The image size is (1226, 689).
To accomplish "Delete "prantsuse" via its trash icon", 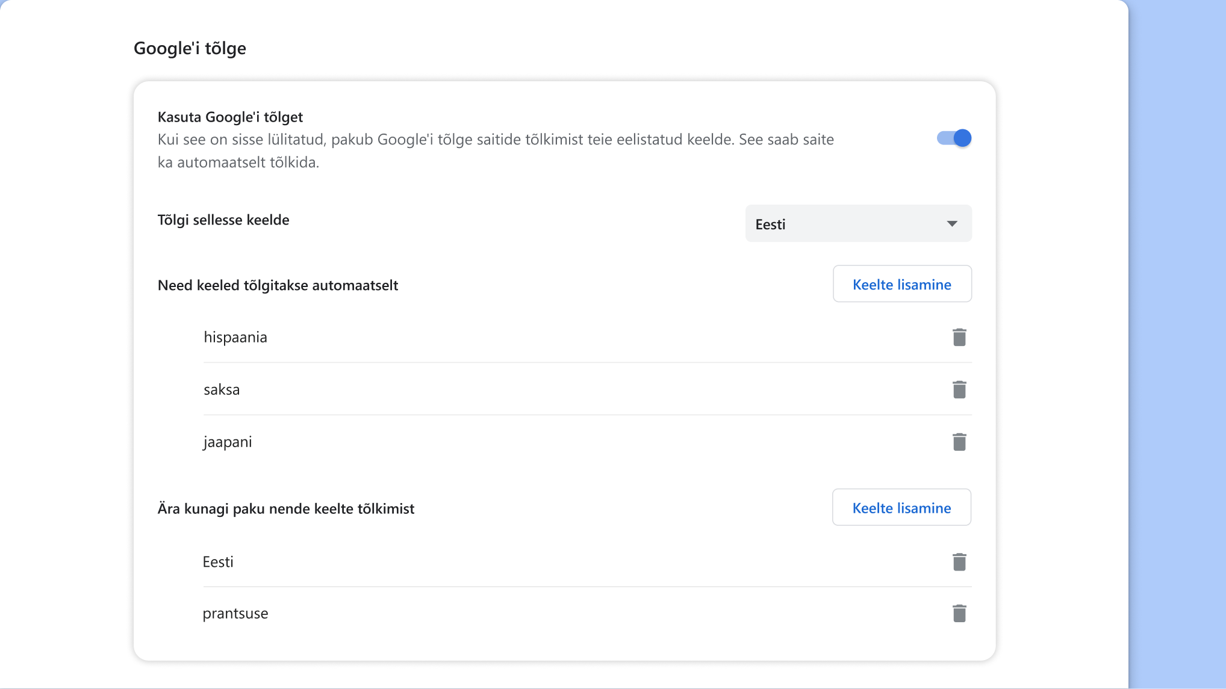I will (960, 613).
